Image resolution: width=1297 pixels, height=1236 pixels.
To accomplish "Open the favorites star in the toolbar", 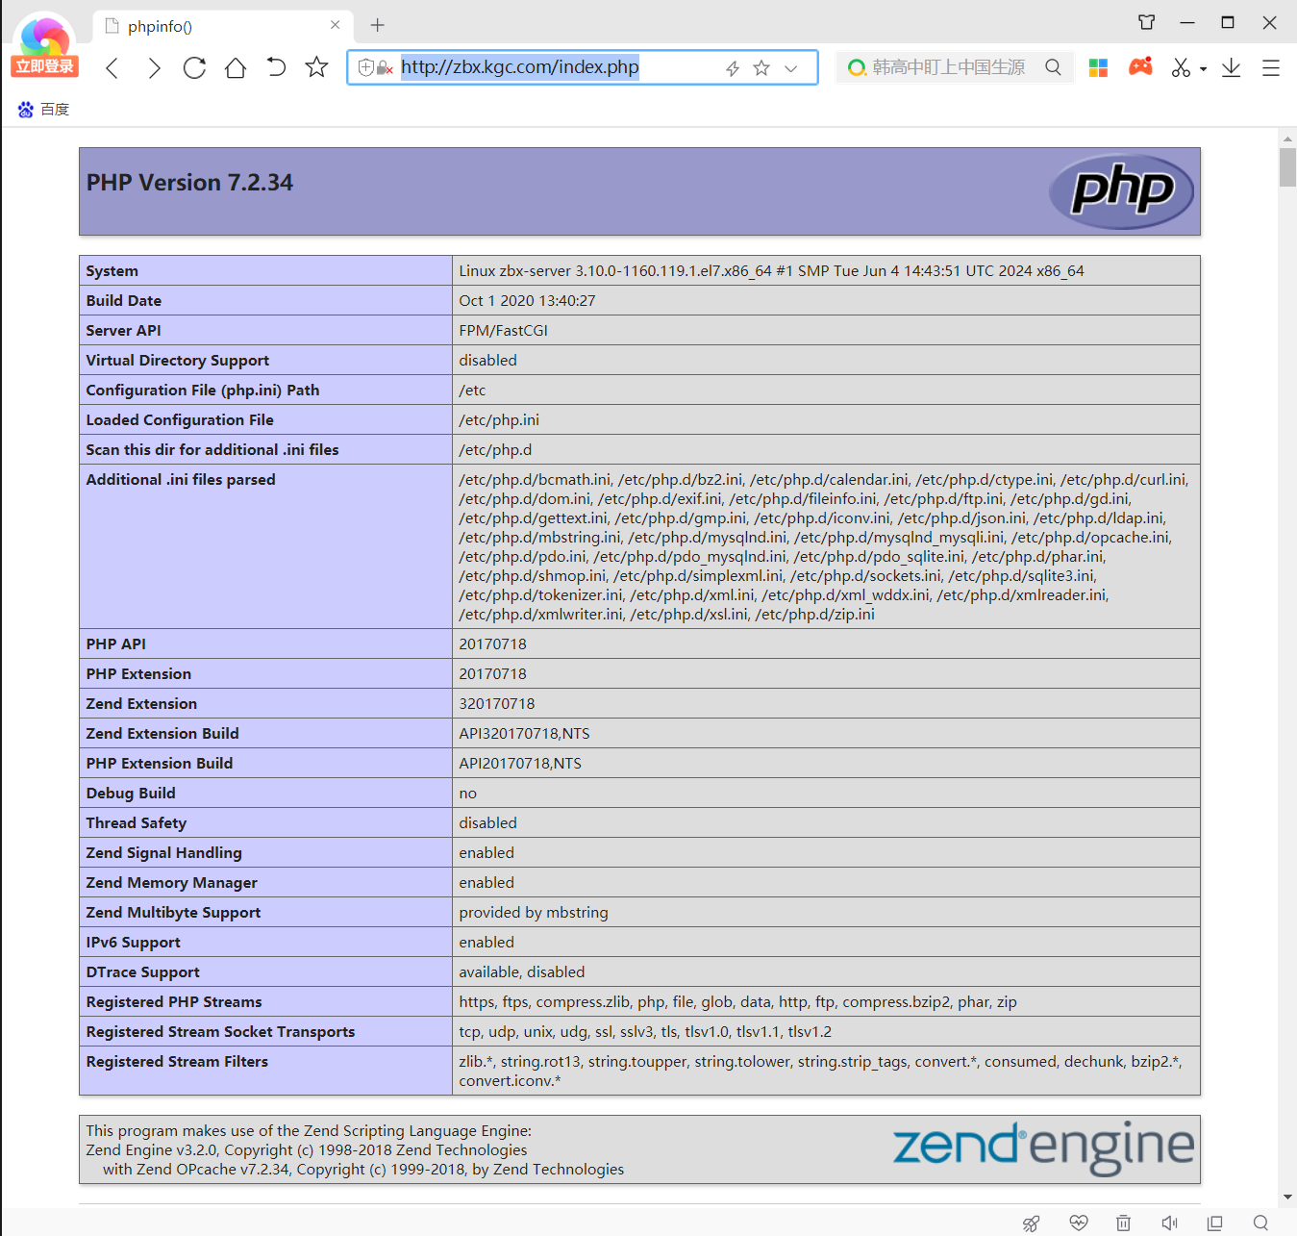I will (x=316, y=67).
